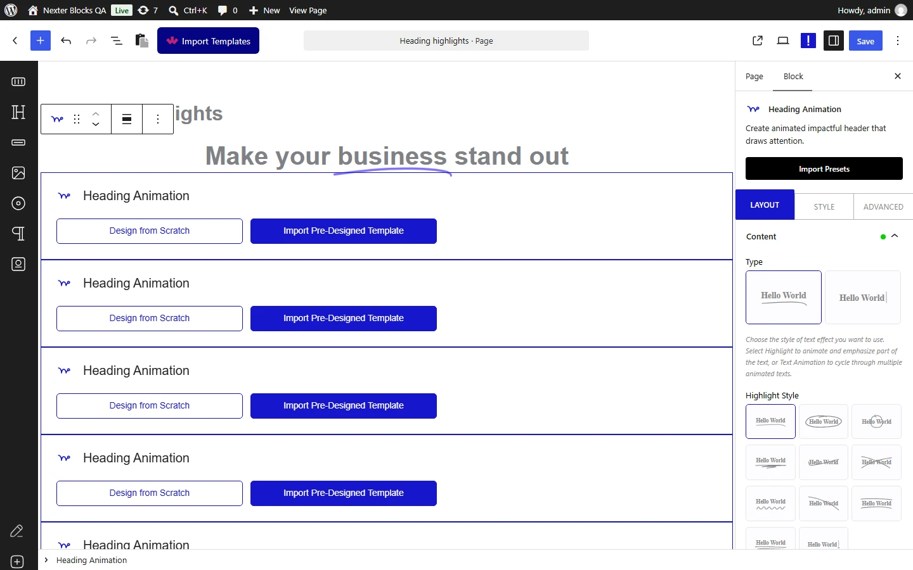Click the columns container icon in sidebar
Image resolution: width=913 pixels, height=570 pixels.
click(18, 82)
